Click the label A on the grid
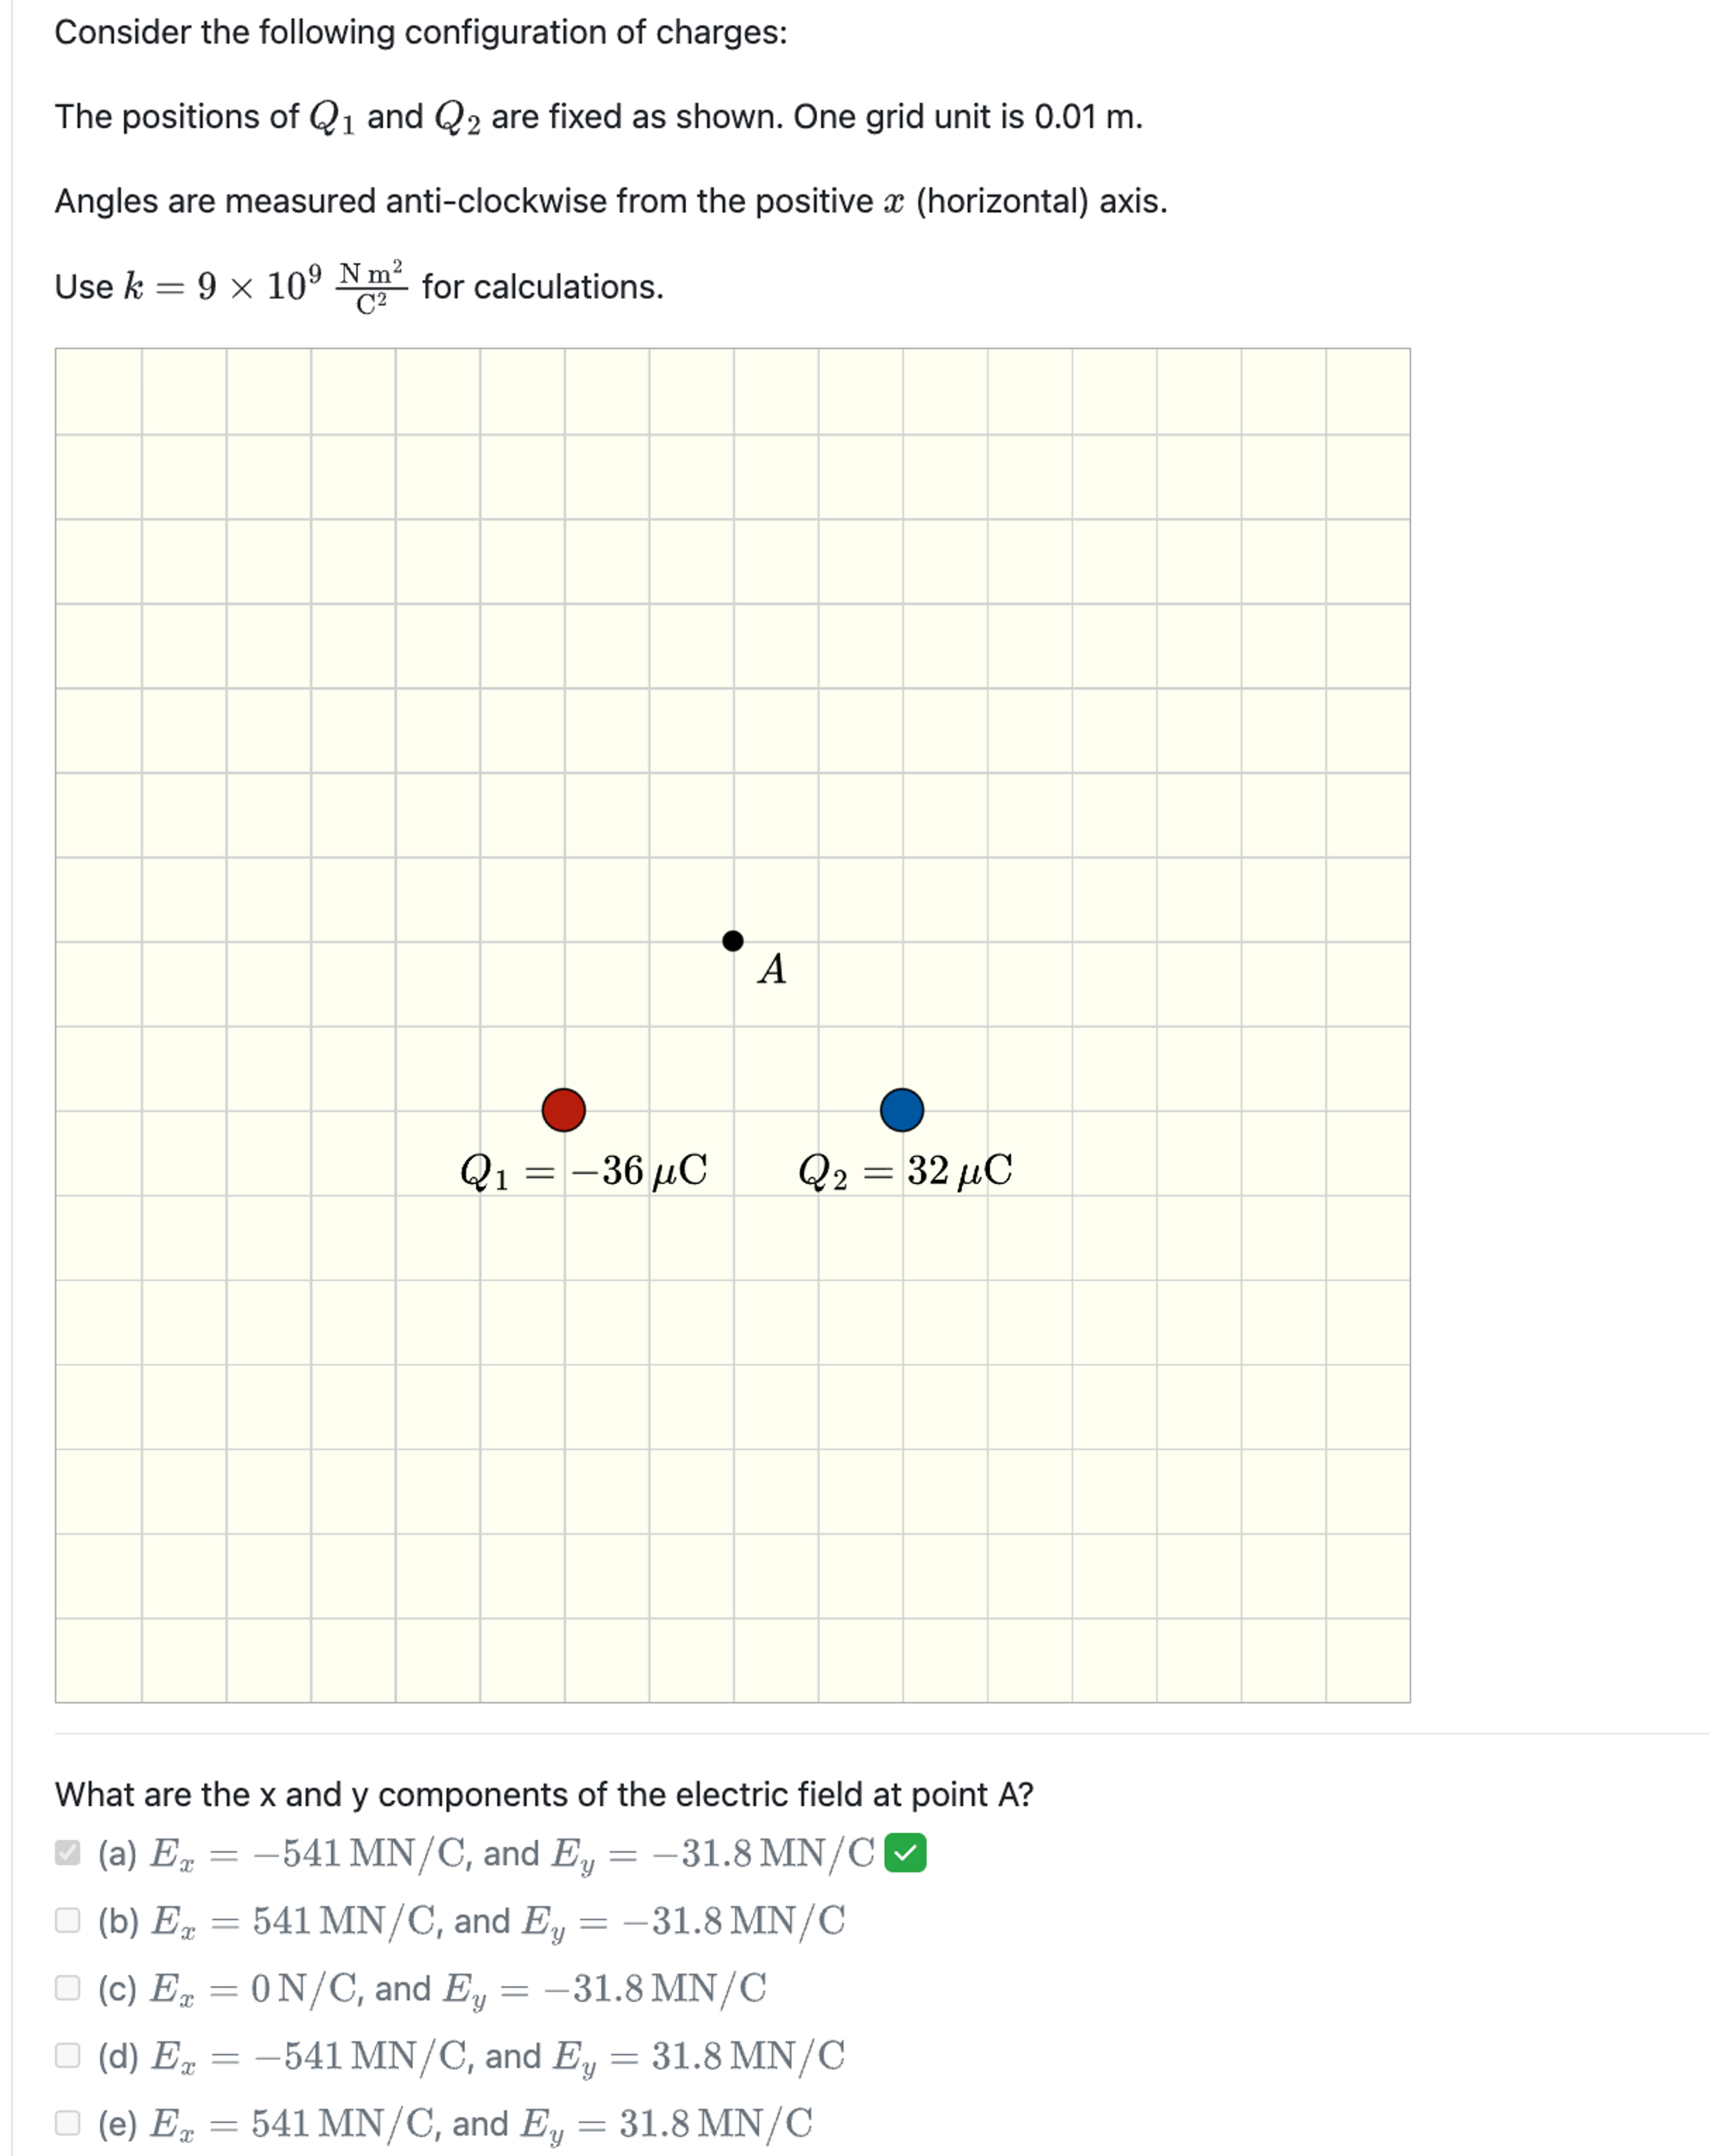 [x=772, y=970]
